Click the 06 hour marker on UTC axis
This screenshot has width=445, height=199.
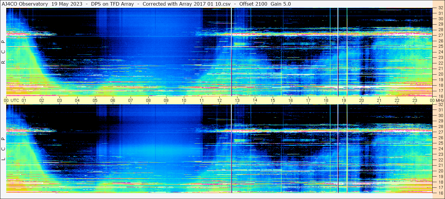click(x=113, y=100)
